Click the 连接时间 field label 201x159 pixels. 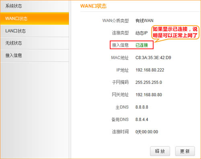[x=120, y=132]
